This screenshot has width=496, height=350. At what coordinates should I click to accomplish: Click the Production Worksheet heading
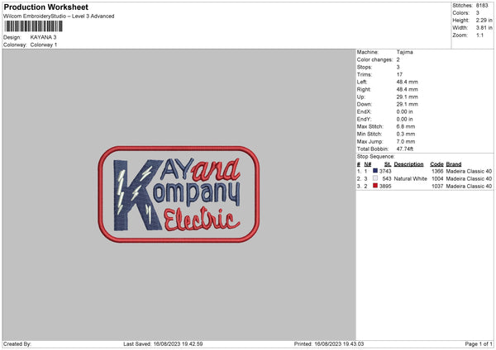click(x=45, y=7)
